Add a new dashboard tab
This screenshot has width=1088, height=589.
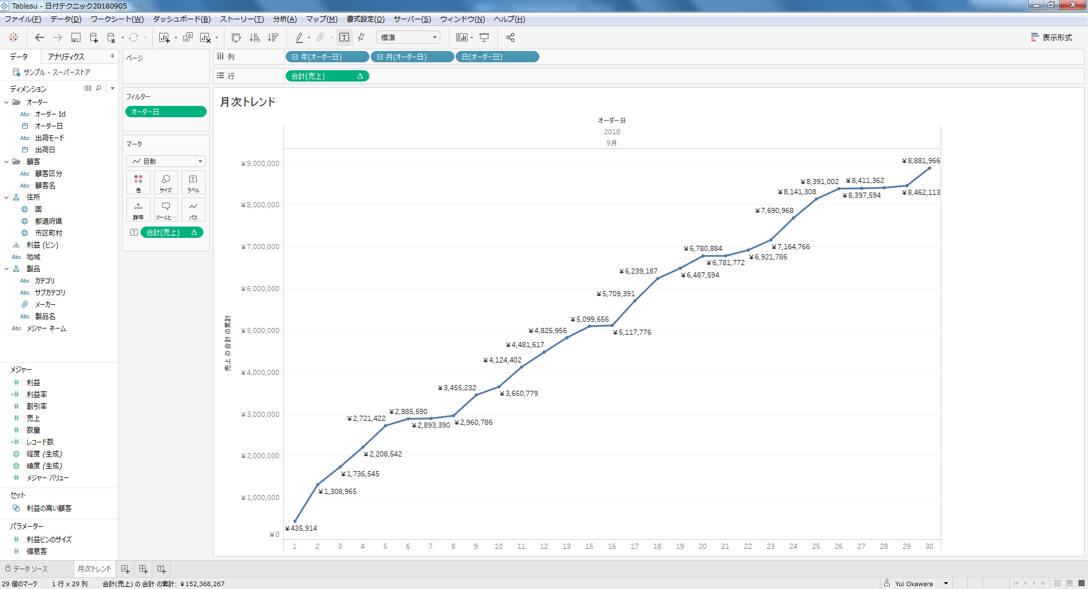pos(143,569)
